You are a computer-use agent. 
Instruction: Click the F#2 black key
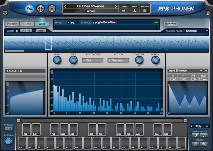pyautogui.click(x=55, y=129)
